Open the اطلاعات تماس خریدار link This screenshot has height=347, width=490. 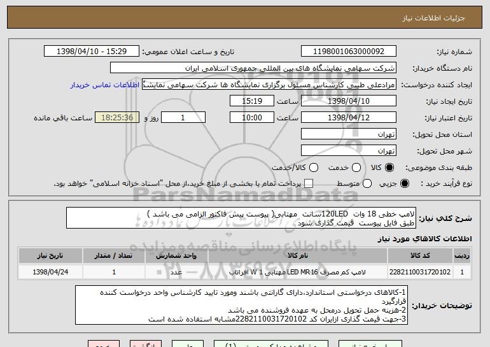[105, 85]
